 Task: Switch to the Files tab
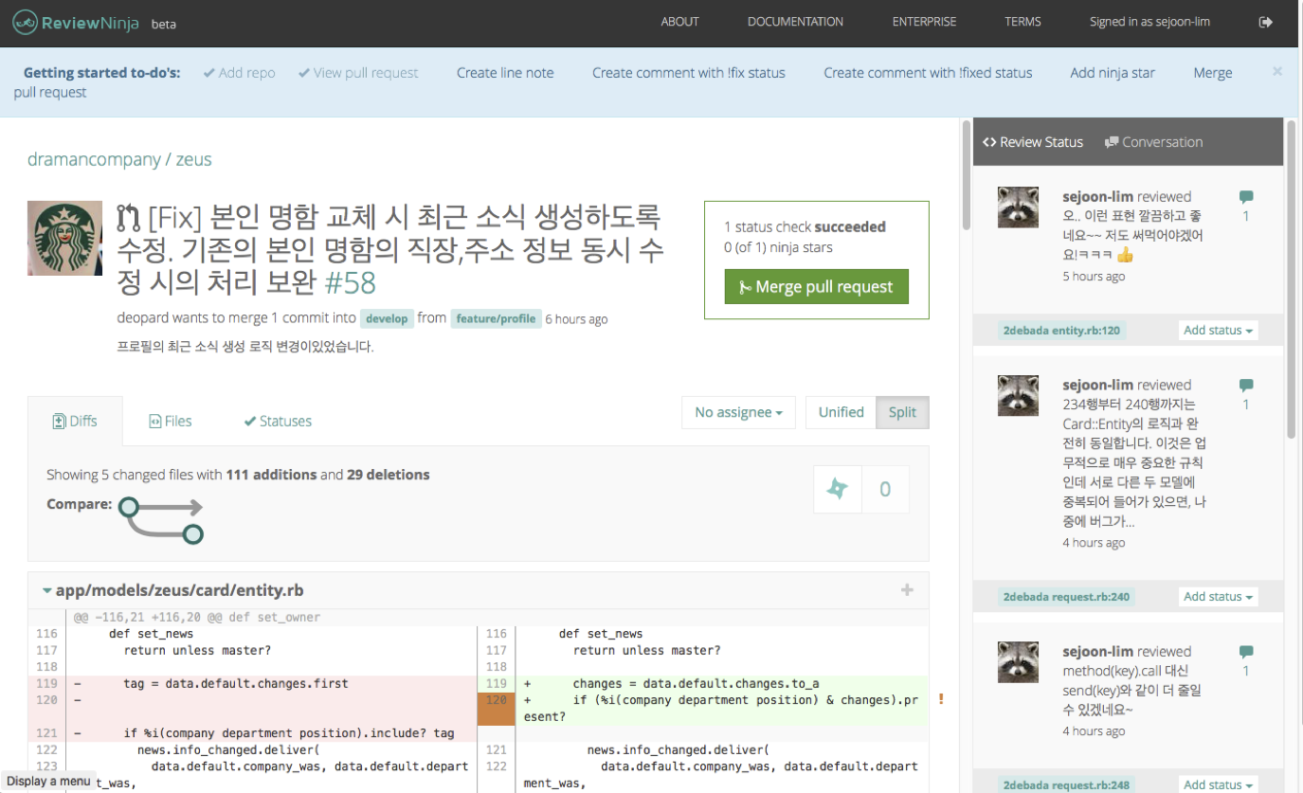pos(171,421)
